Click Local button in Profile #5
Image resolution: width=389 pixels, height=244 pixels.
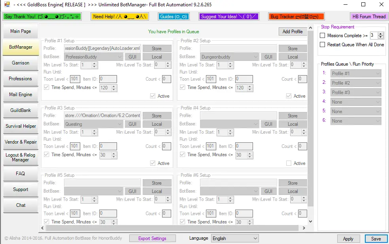pos(157,191)
